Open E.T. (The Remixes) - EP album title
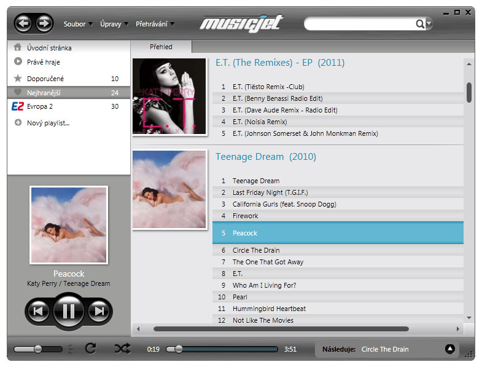 click(x=280, y=63)
